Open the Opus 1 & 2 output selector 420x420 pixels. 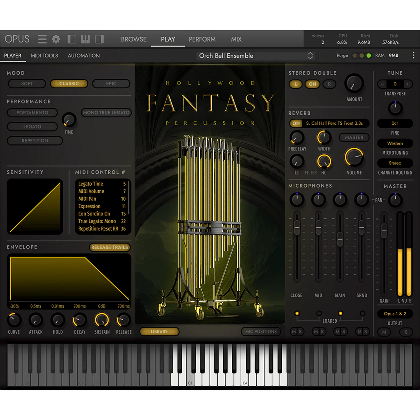[x=394, y=314]
